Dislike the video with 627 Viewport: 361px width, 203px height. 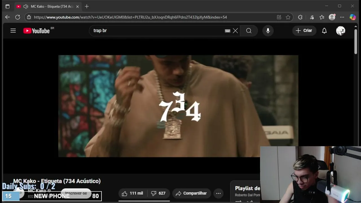(x=158, y=193)
